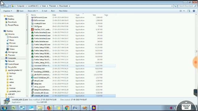Image resolution: width=198 pixels, height=111 pixels.
Task: Select Firefox Installer(2).exe icon
Action: point(32,35)
